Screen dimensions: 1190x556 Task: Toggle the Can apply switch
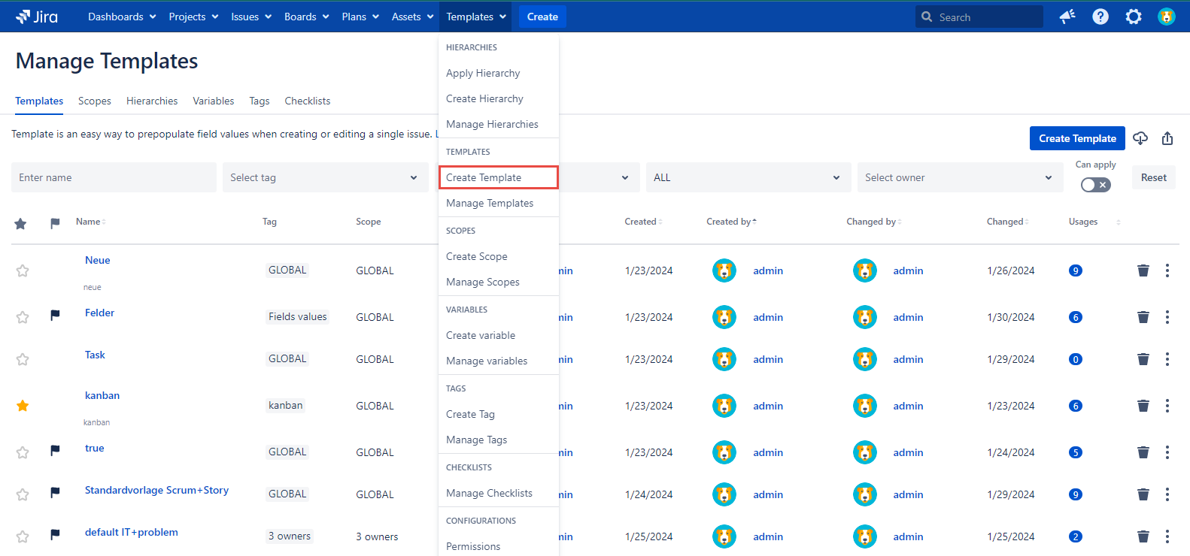coord(1095,185)
